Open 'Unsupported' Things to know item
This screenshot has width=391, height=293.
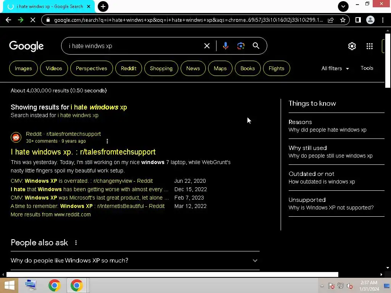click(336, 204)
